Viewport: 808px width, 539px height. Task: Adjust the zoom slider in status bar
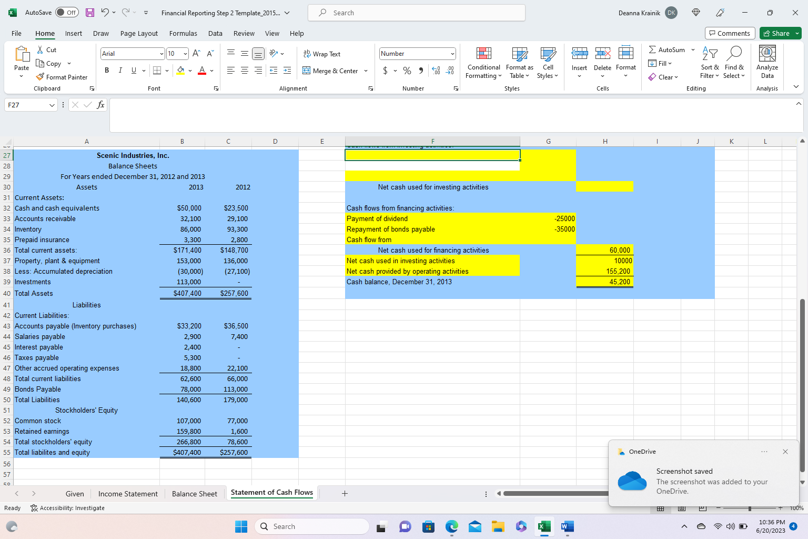(x=750, y=508)
